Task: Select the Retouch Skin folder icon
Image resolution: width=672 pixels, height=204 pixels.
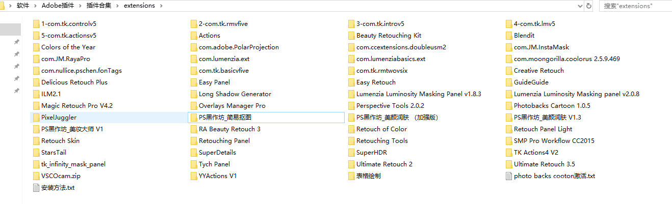Action: point(36,141)
